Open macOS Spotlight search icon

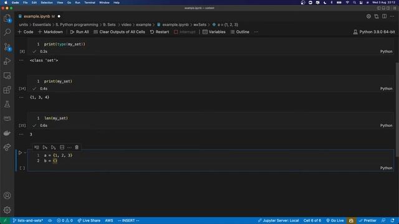pos(354,2)
